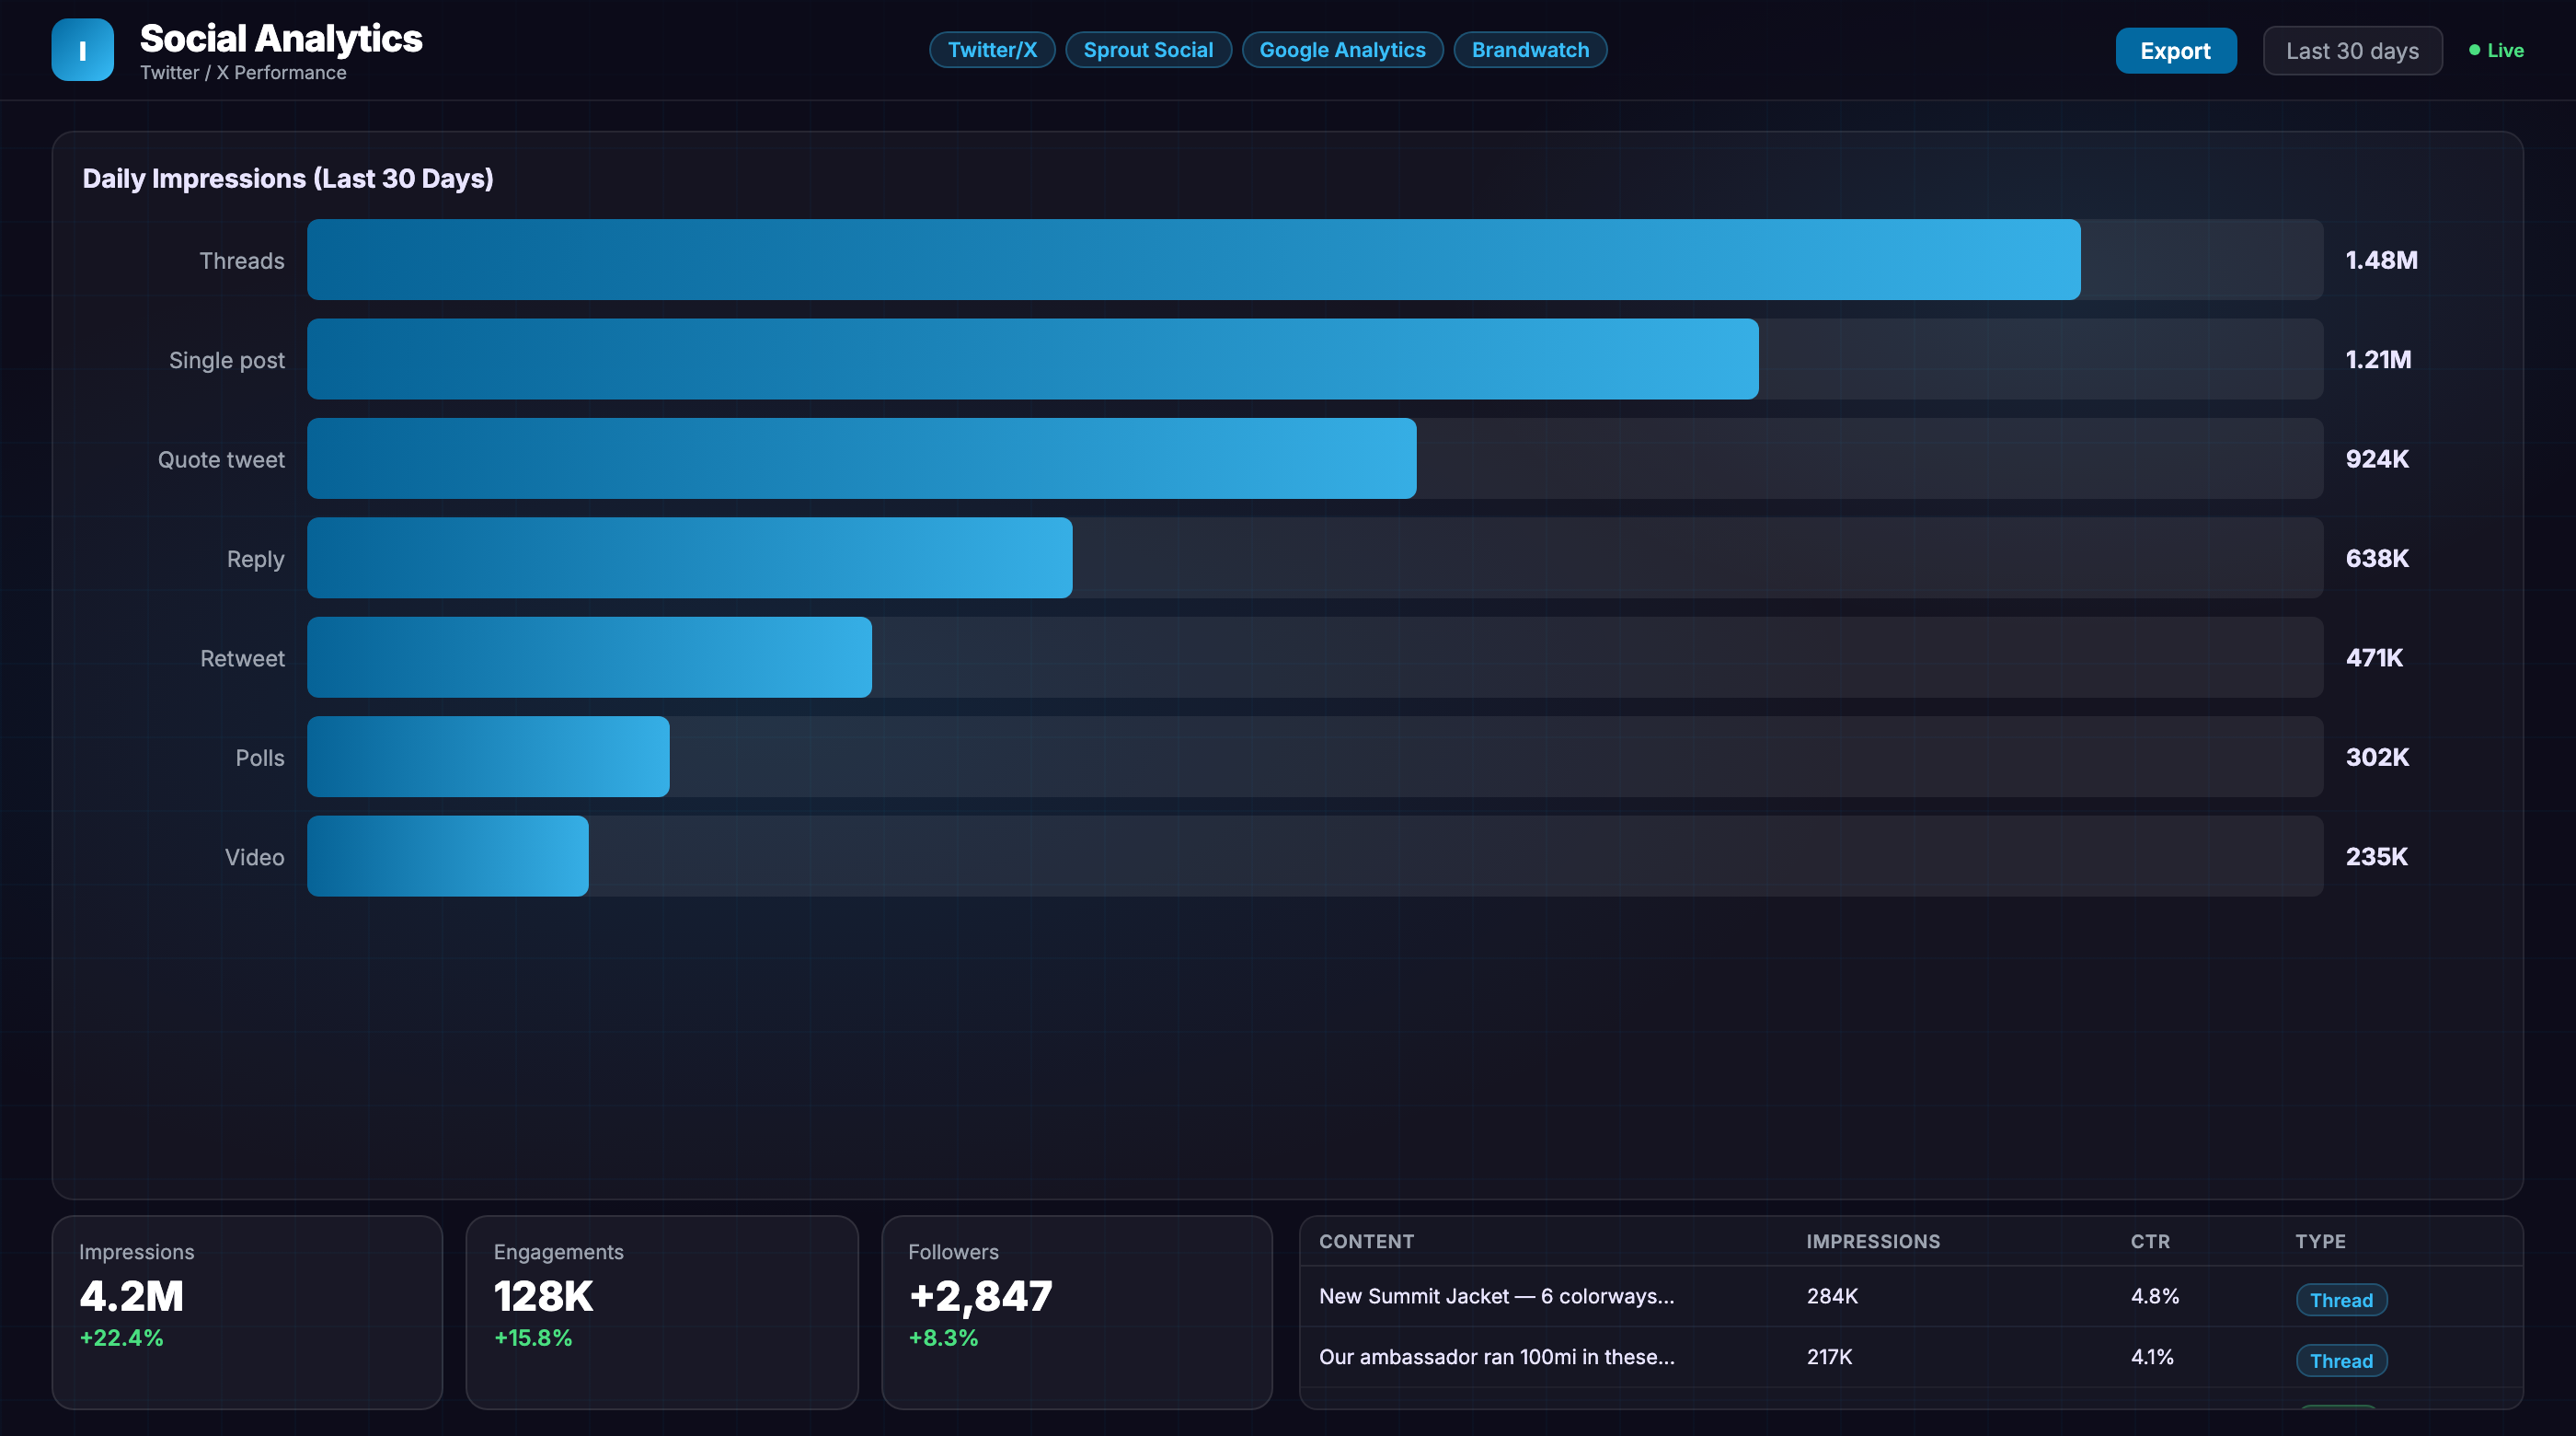Click the 1.48M value label
This screenshot has width=2576, height=1436.
(2381, 261)
